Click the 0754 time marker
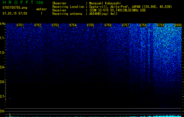The image size is (184, 117). pyautogui.click(x=73, y=25)
